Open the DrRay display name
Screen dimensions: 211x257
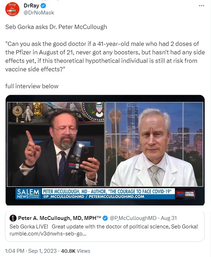31,6
